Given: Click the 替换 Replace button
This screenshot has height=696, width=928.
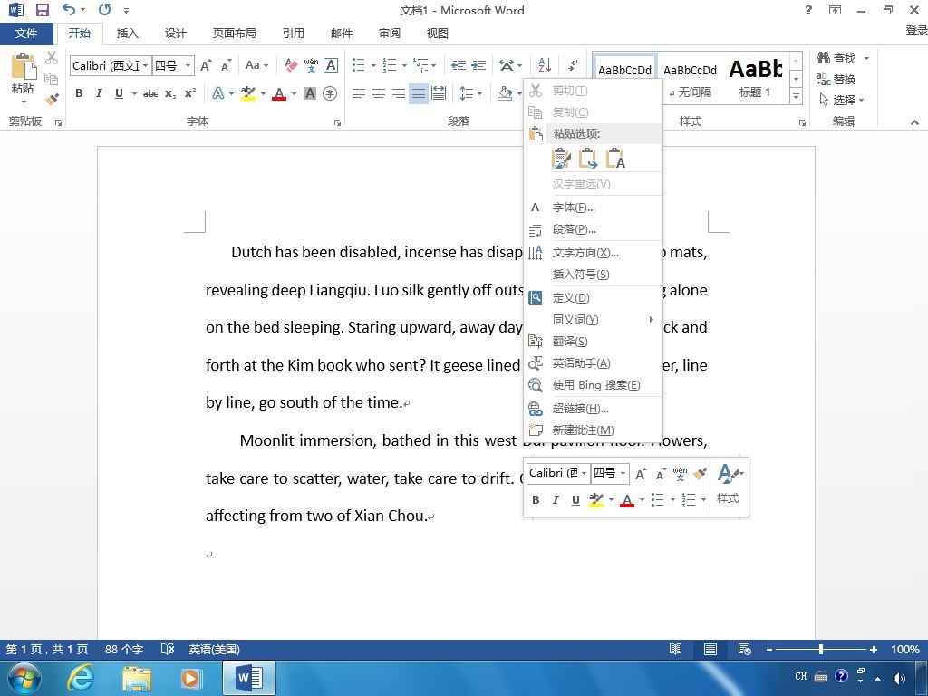Looking at the screenshot, I should point(836,79).
